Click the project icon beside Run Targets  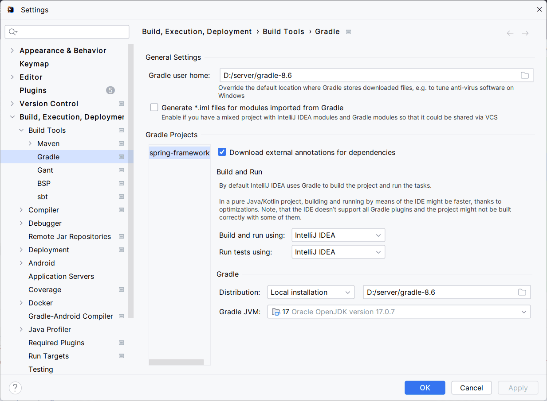[121, 356]
